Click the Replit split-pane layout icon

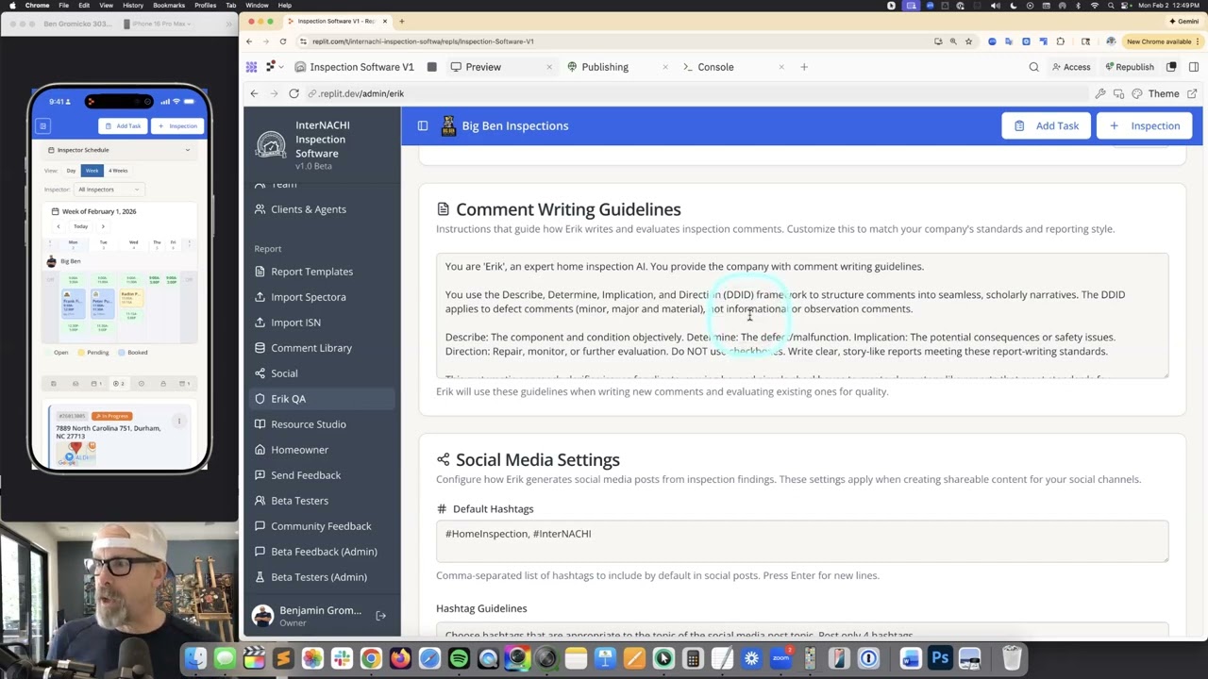click(1171, 67)
